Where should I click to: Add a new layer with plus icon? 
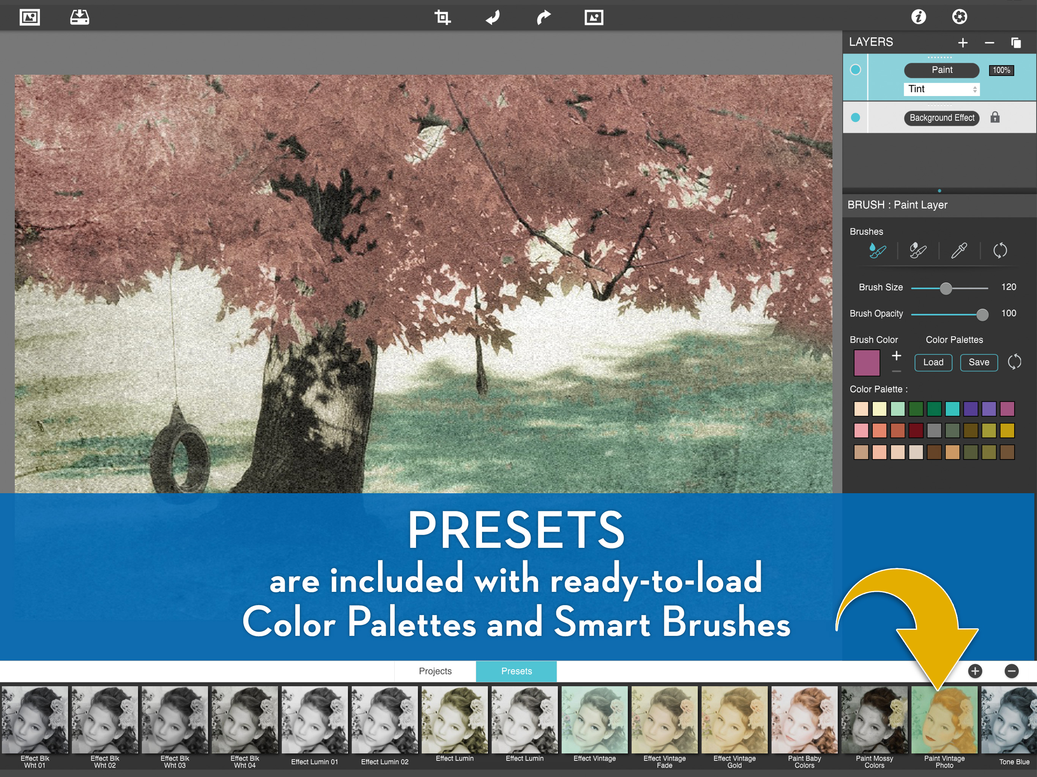(x=963, y=42)
